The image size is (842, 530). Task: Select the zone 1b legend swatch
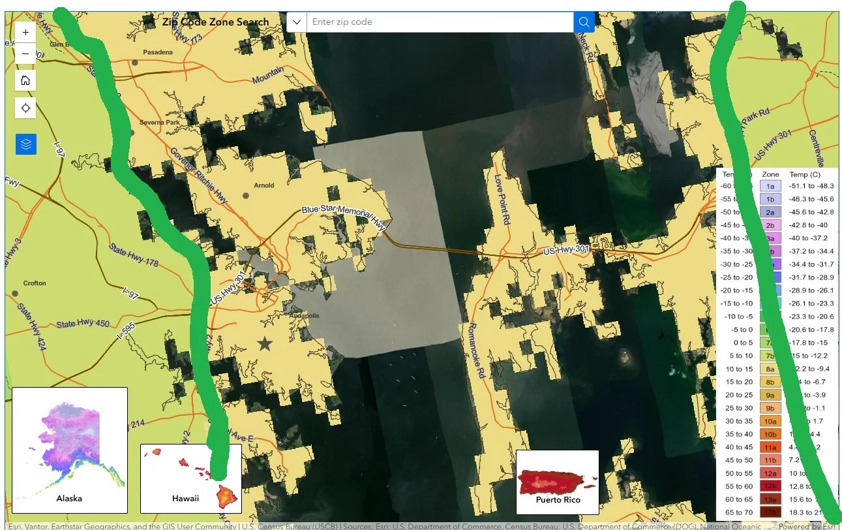click(x=770, y=199)
